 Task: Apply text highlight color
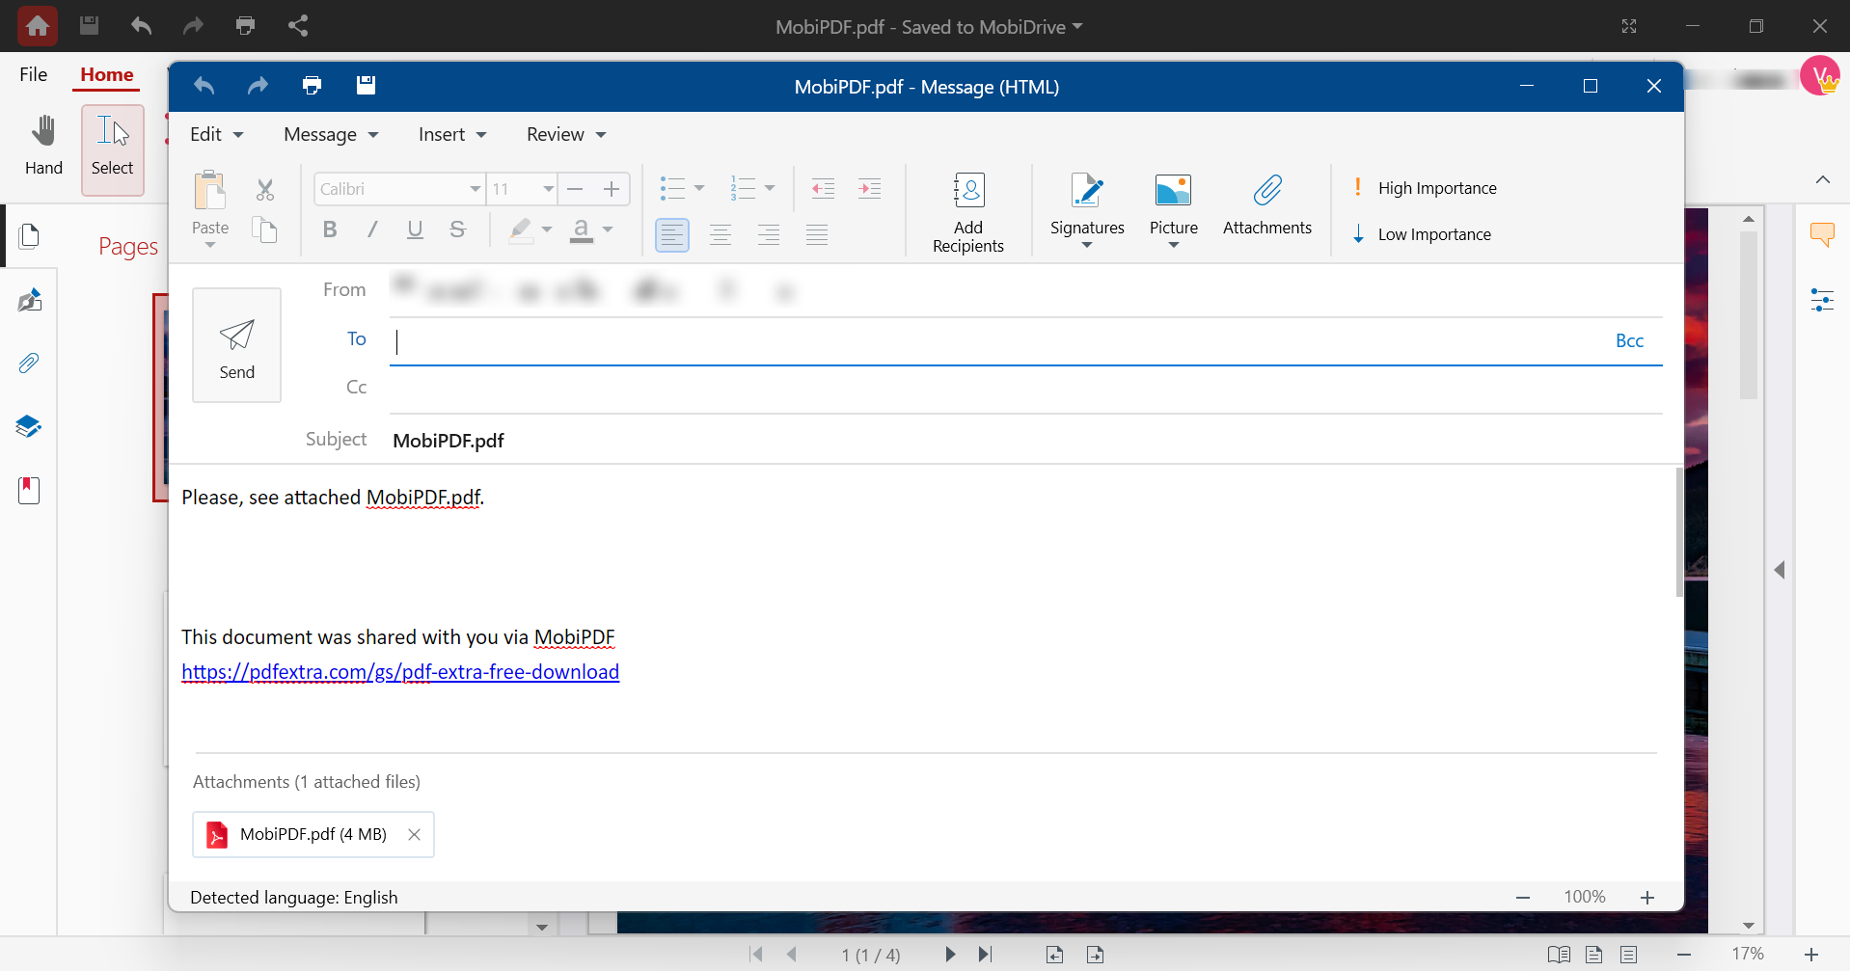click(x=521, y=230)
